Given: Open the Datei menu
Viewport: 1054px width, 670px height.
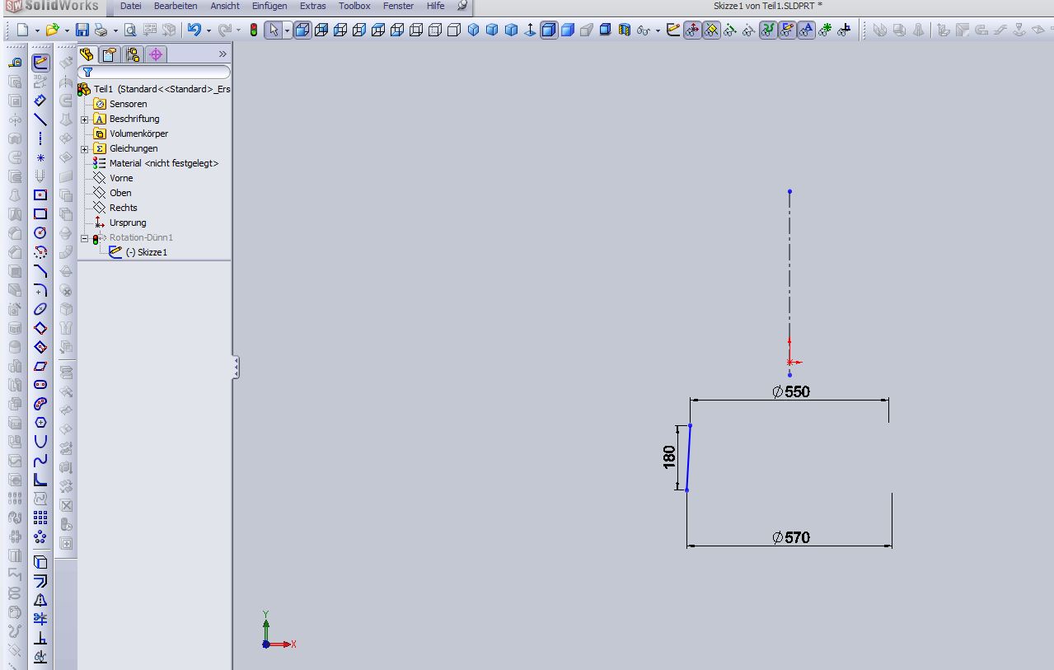Looking at the screenshot, I should pyautogui.click(x=130, y=6).
